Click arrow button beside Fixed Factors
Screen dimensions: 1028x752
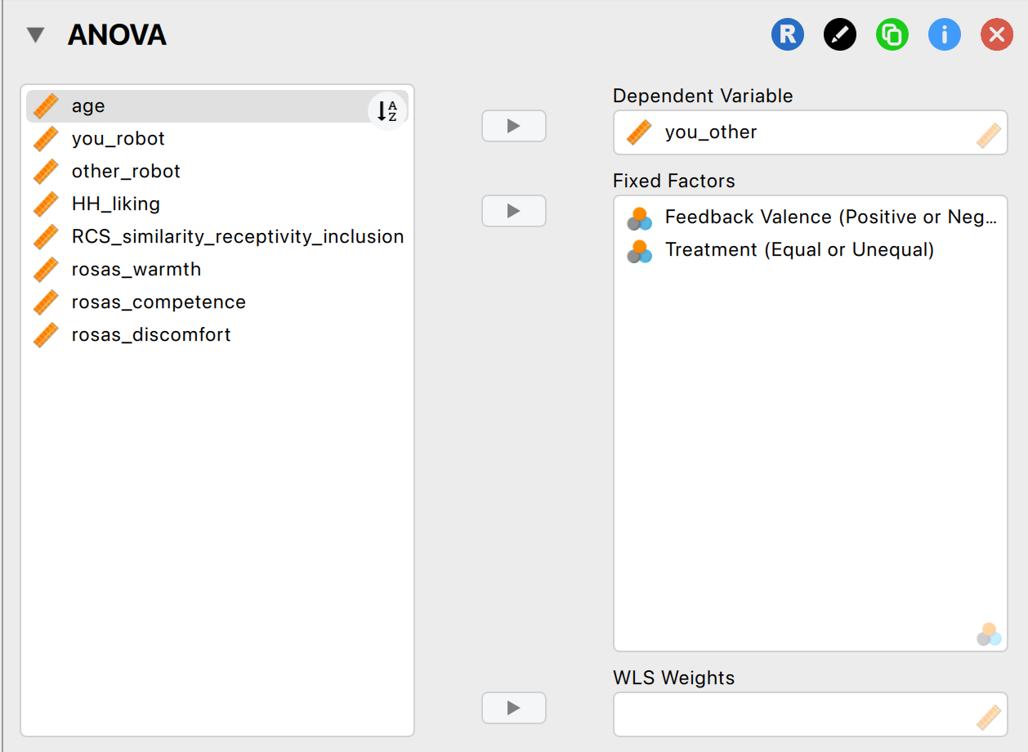point(513,211)
